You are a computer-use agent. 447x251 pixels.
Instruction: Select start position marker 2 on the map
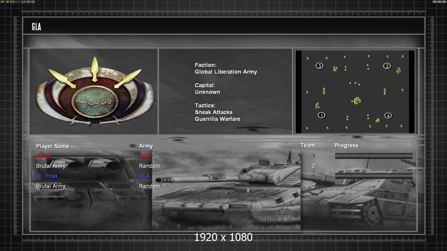point(387,66)
